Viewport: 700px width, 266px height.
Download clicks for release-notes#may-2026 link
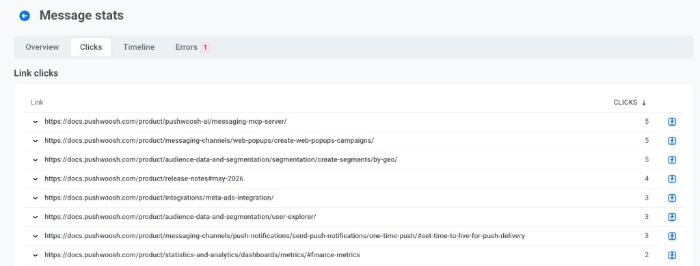[672, 179]
